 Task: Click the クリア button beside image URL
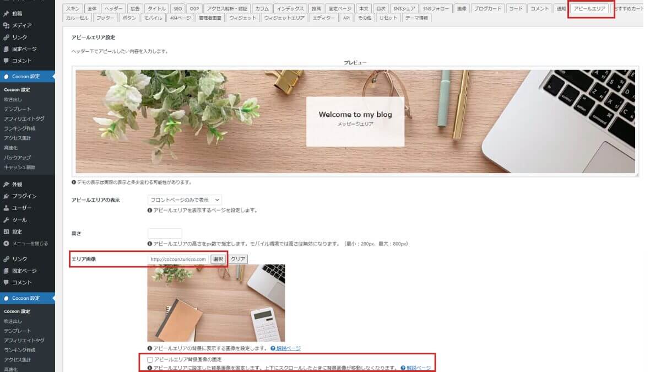tap(238, 259)
